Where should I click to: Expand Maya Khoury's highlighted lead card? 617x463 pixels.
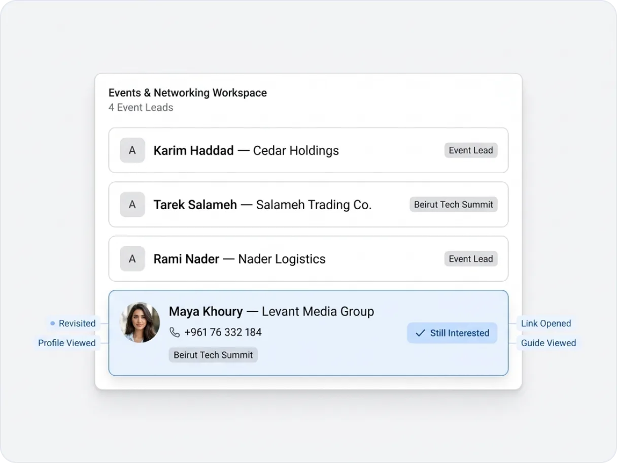pos(308,333)
